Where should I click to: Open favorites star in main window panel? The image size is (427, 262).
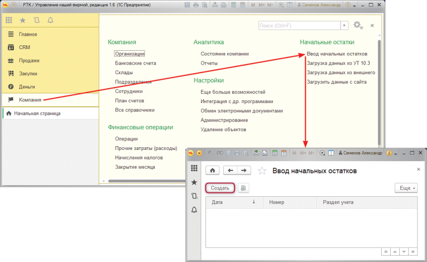(22, 20)
